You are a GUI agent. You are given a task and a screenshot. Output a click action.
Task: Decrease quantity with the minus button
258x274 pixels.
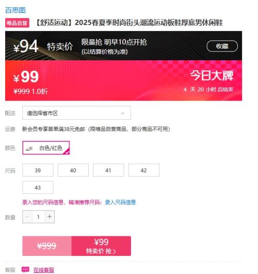coord(27,217)
